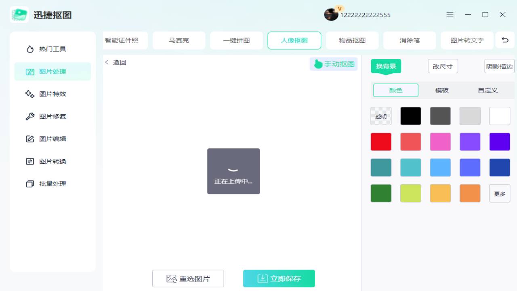Viewport: 517px width, 291px height.
Task: Open the 自定义 background option
Action: click(x=487, y=90)
